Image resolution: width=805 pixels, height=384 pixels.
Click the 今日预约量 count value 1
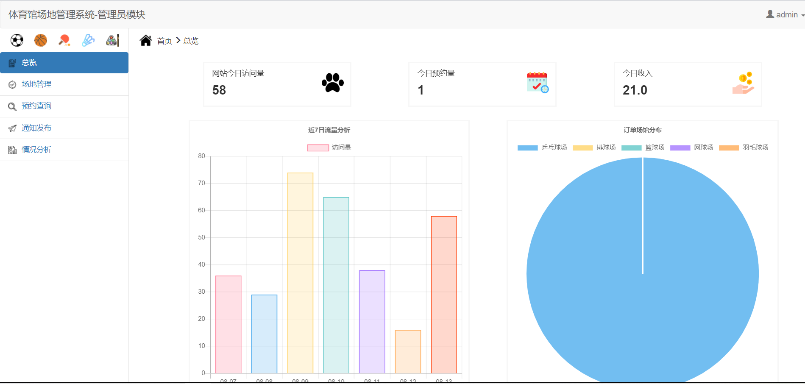click(421, 90)
